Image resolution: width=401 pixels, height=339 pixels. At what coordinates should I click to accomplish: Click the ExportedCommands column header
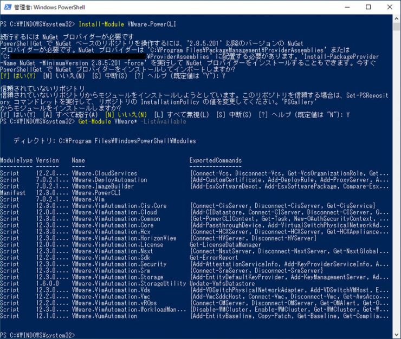point(216,160)
